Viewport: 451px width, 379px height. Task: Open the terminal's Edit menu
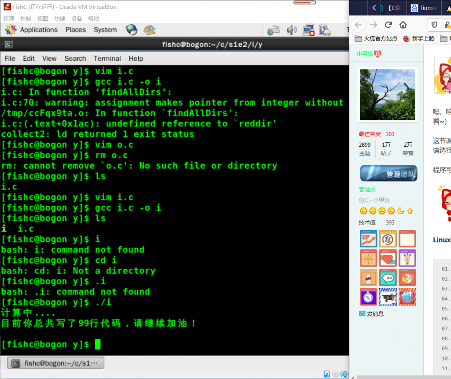pos(29,58)
